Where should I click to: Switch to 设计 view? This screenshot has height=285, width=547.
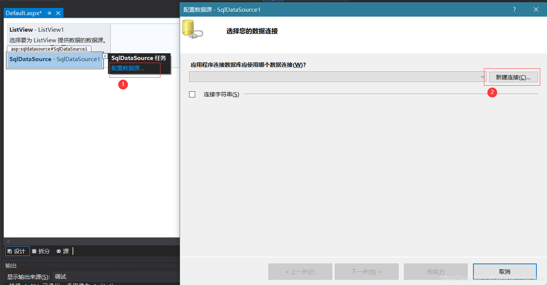coord(17,251)
